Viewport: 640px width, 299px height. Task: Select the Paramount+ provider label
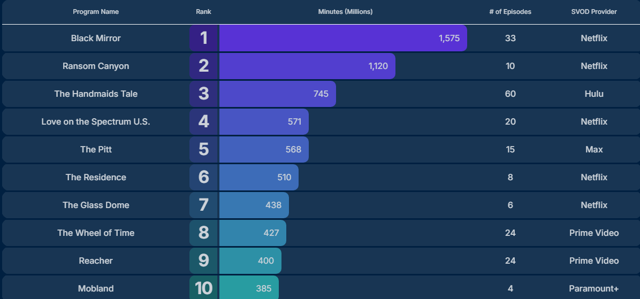click(x=594, y=289)
